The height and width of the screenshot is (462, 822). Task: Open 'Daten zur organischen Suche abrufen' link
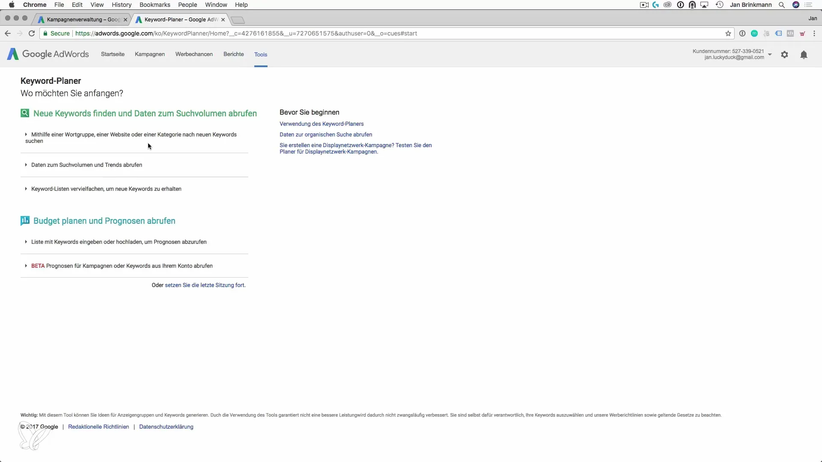point(326,134)
